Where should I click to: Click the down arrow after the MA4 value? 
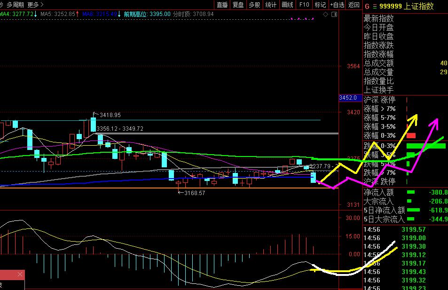coord(36,14)
